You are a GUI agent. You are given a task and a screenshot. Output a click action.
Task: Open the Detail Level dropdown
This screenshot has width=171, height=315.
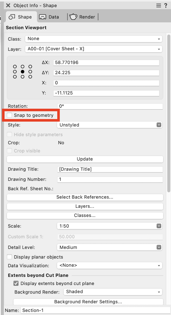(x=110, y=247)
